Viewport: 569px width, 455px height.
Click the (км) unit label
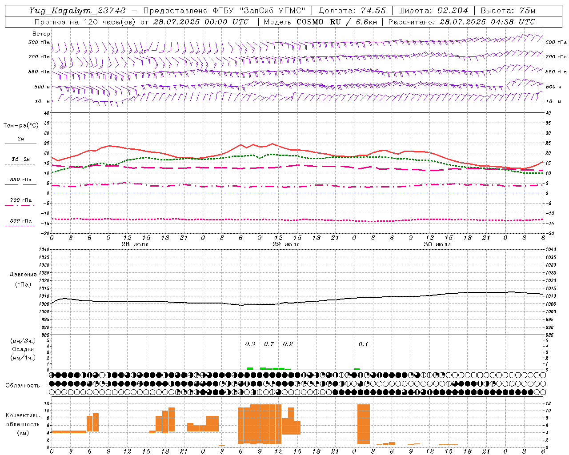click(23, 433)
